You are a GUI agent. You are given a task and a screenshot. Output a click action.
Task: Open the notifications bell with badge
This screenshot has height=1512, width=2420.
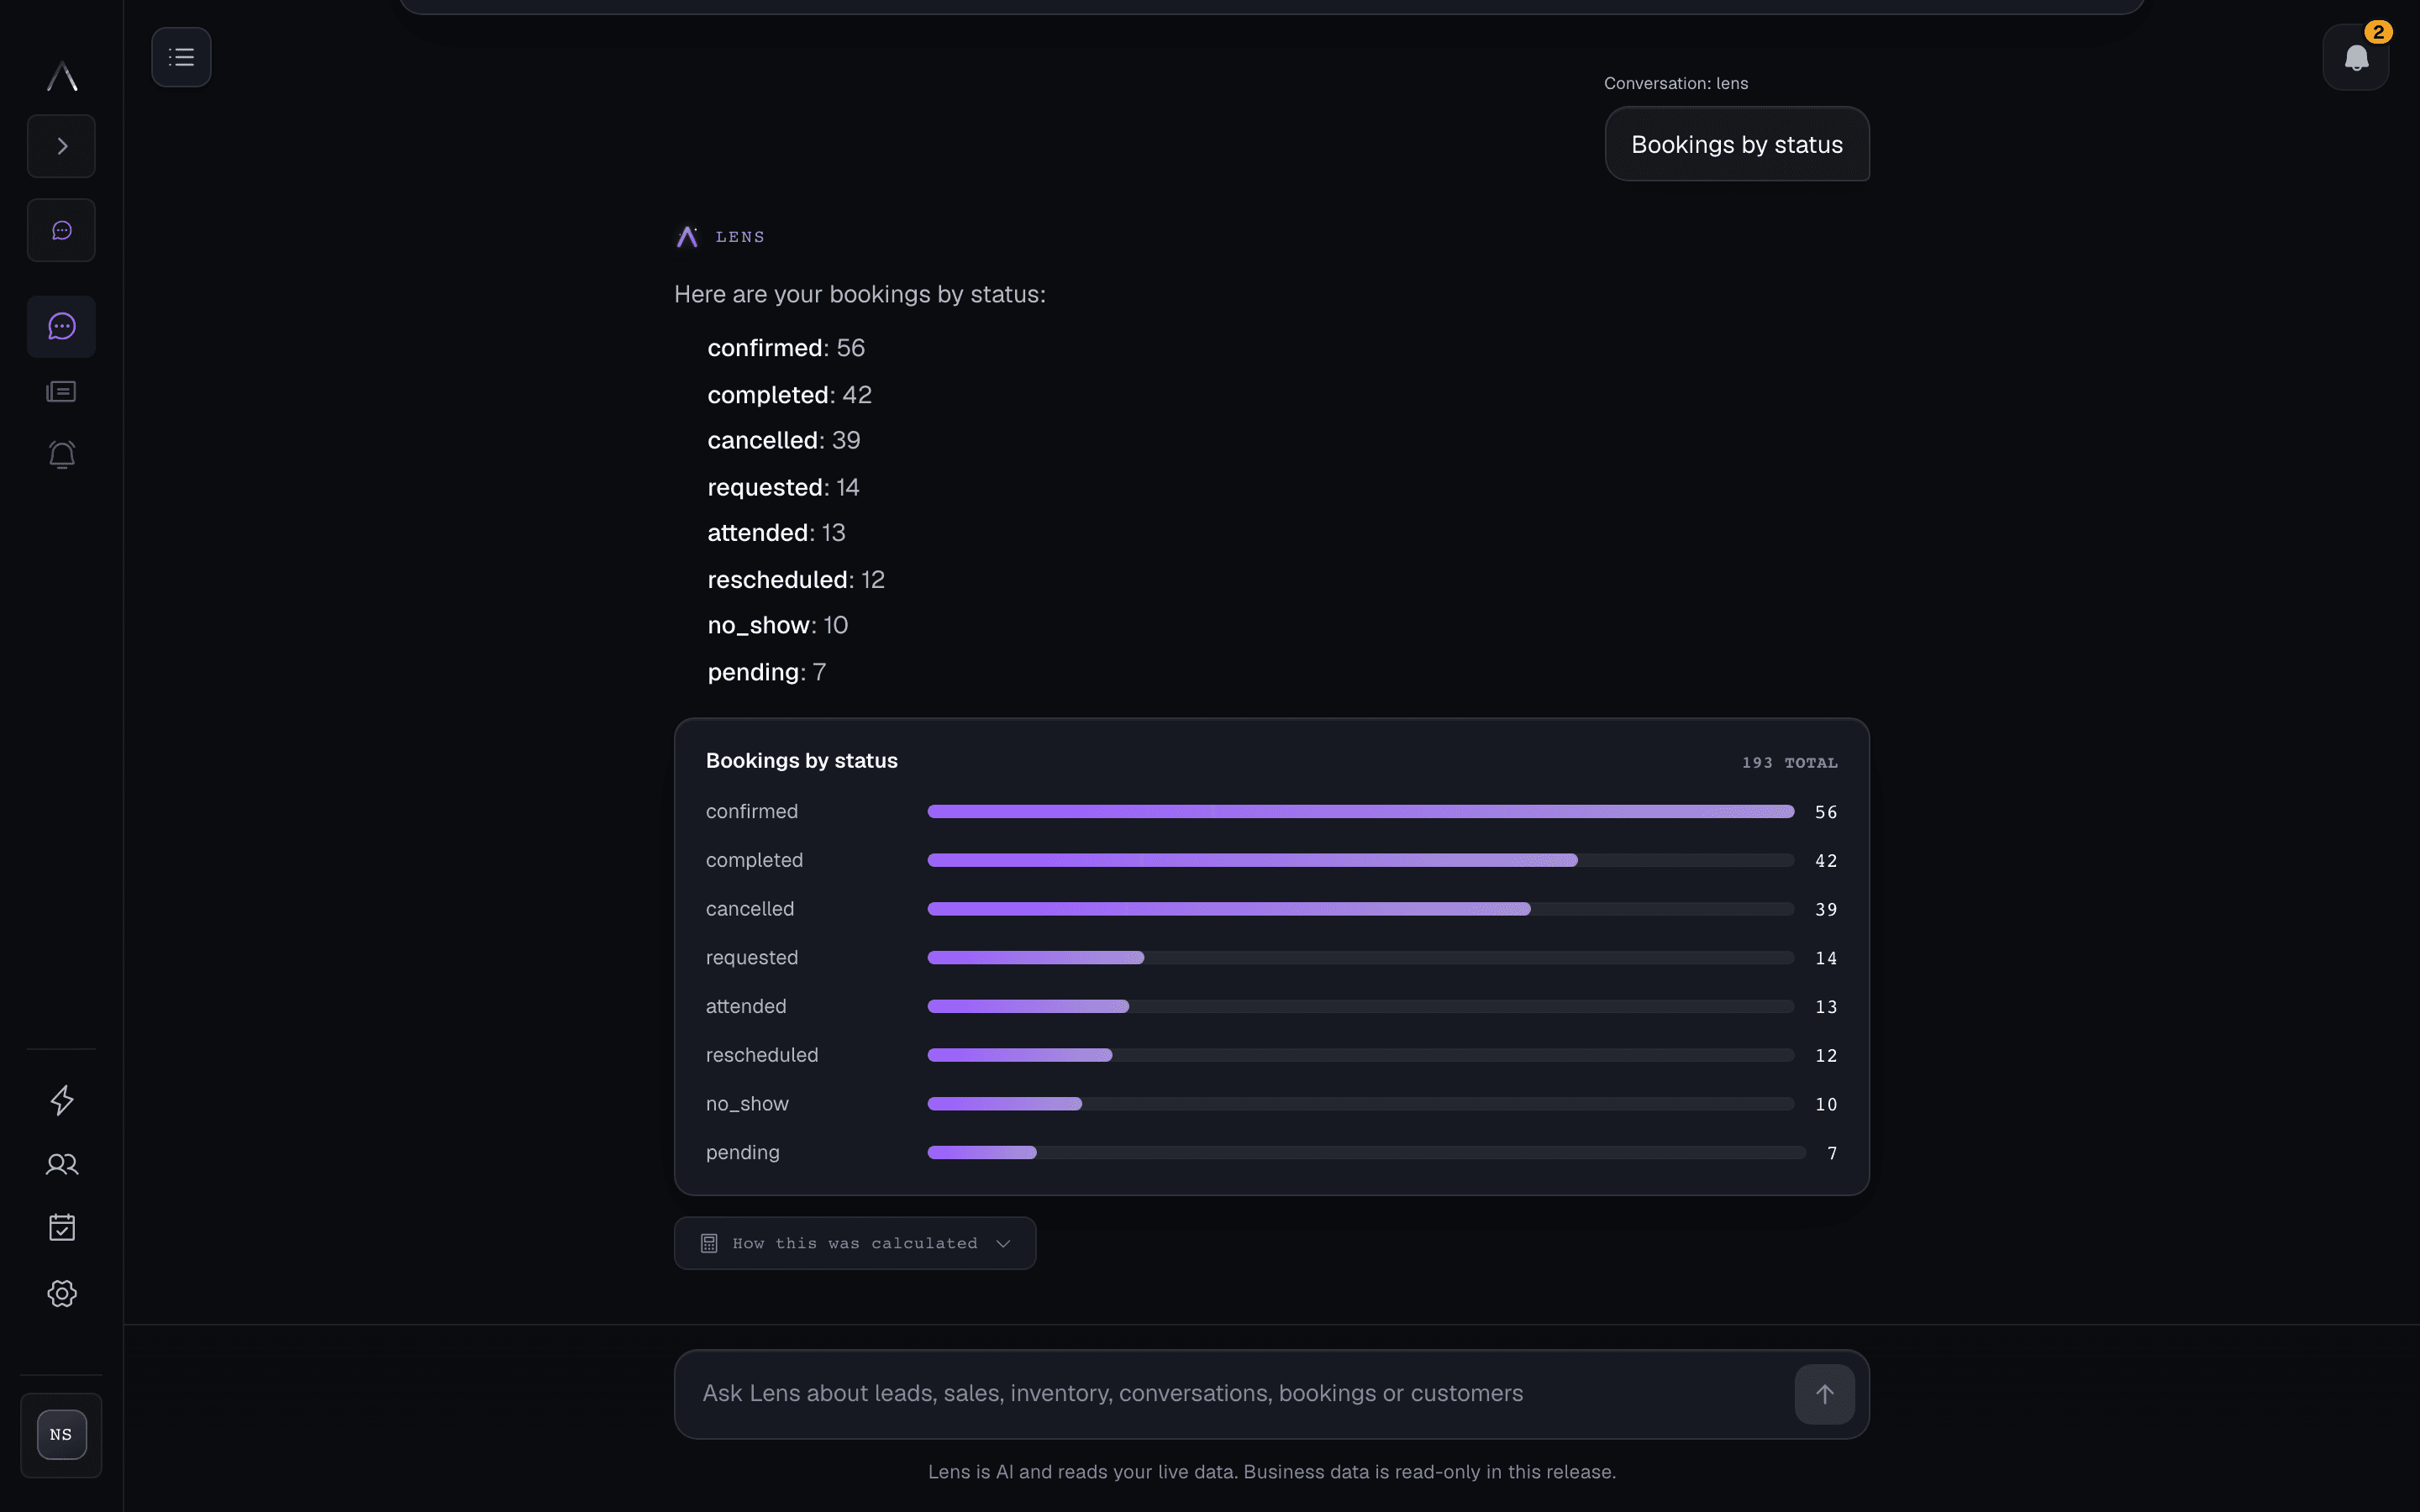pyautogui.click(x=2356, y=57)
